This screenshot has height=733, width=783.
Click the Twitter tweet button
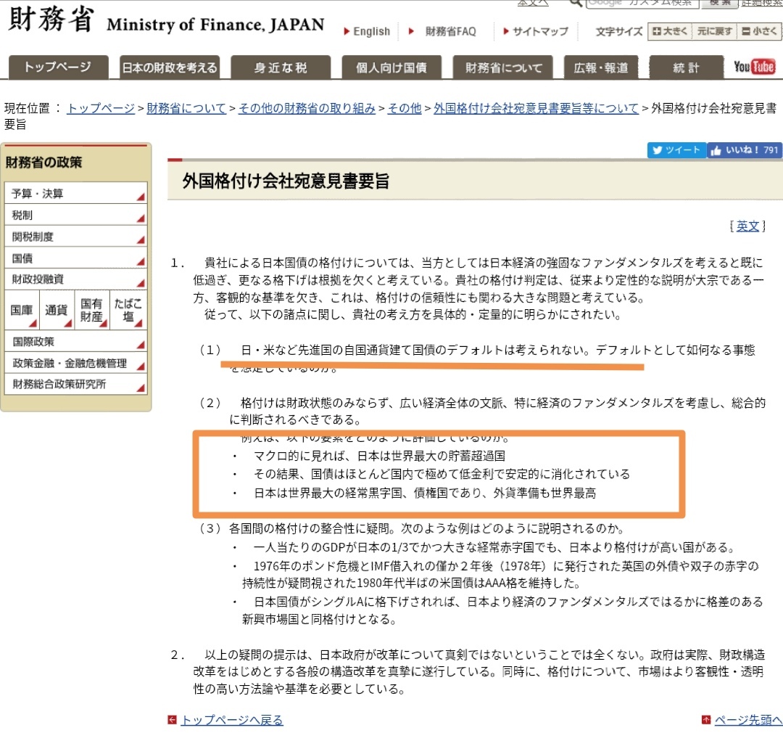coord(676,150)
